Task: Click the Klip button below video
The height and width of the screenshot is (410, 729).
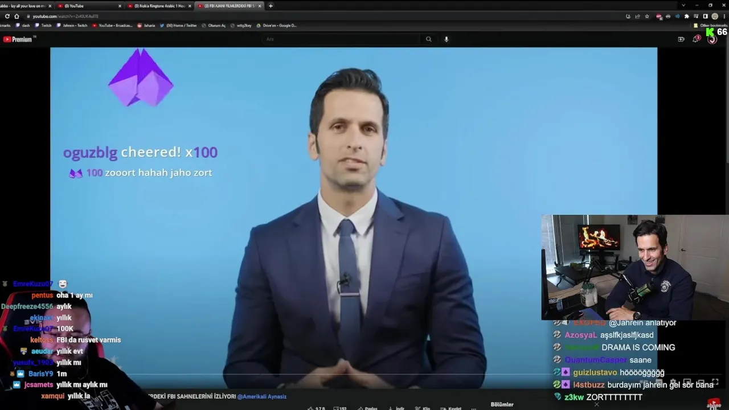Action: [423, 408]
